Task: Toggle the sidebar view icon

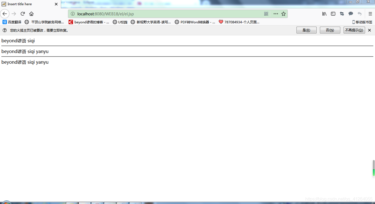Action: pos(333,14)
